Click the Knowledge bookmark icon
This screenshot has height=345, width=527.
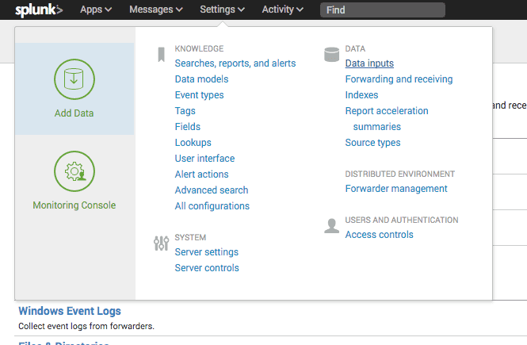(x=161, y=55)
